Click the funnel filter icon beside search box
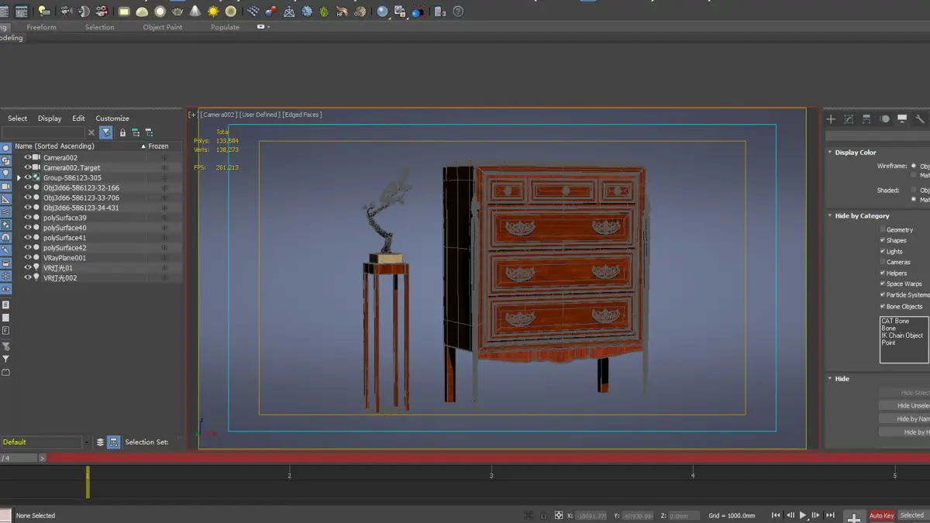Viewport: 930px width, 523px height. click(x=106, y=132)
